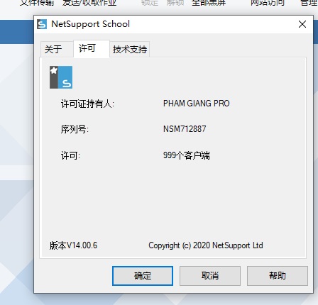
Task: Click the 999个客户端 license value
Action: [x=187, y=155]
